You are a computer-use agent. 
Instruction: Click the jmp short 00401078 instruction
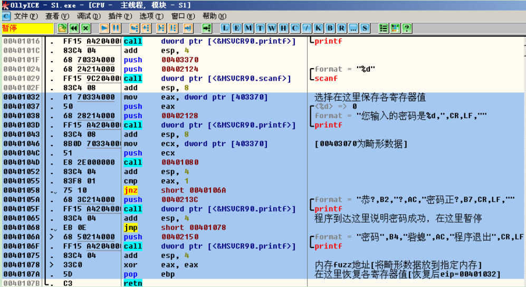(175, 228)
